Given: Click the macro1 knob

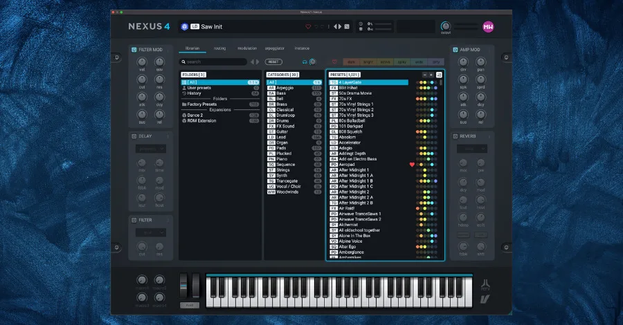Looking at the screenshot, I should [142, 280].
